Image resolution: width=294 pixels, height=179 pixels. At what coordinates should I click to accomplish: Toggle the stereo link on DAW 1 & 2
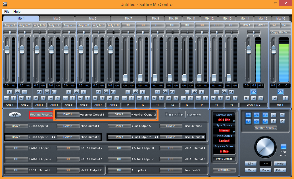pyautogui.click(x=254, y=92)
